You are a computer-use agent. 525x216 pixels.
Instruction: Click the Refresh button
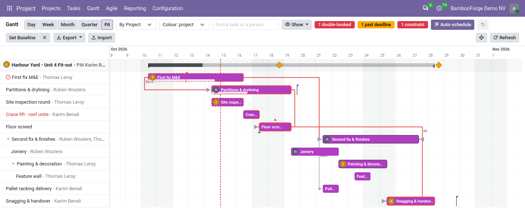click(505, 37)
